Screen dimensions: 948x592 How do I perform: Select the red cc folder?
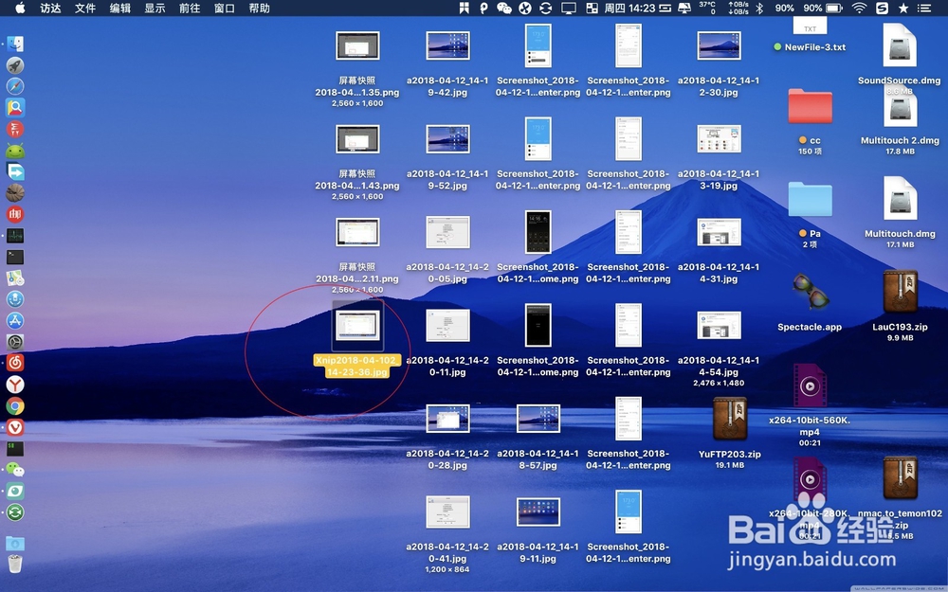(x=811, y=106)
